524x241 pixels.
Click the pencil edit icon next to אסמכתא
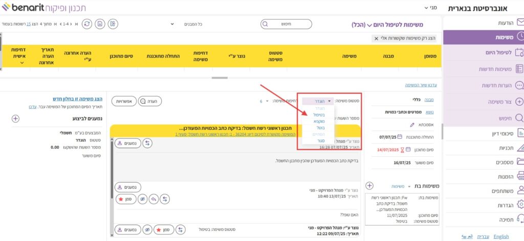point(412,125)
